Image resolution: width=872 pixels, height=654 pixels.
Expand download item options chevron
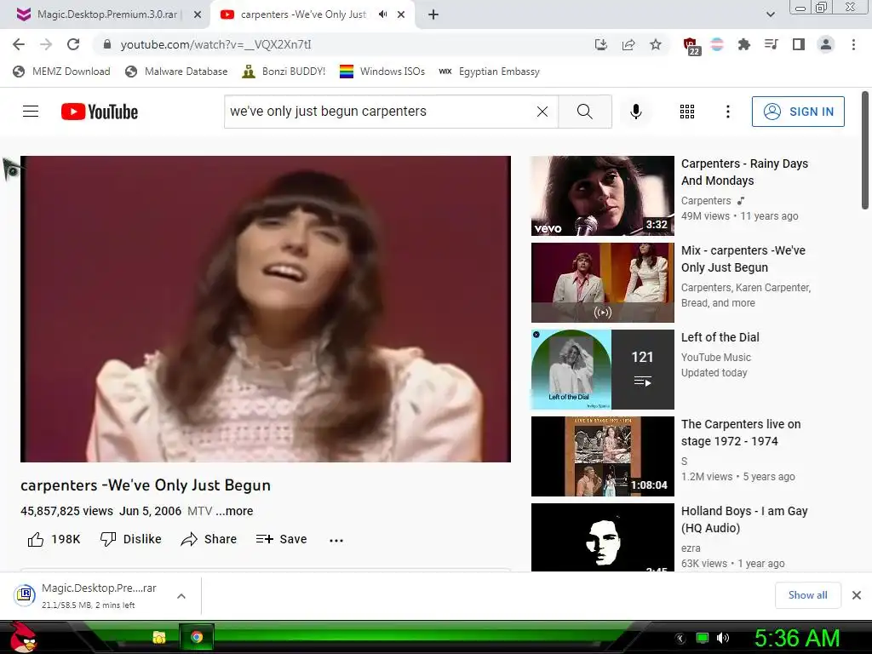point(181,595)
